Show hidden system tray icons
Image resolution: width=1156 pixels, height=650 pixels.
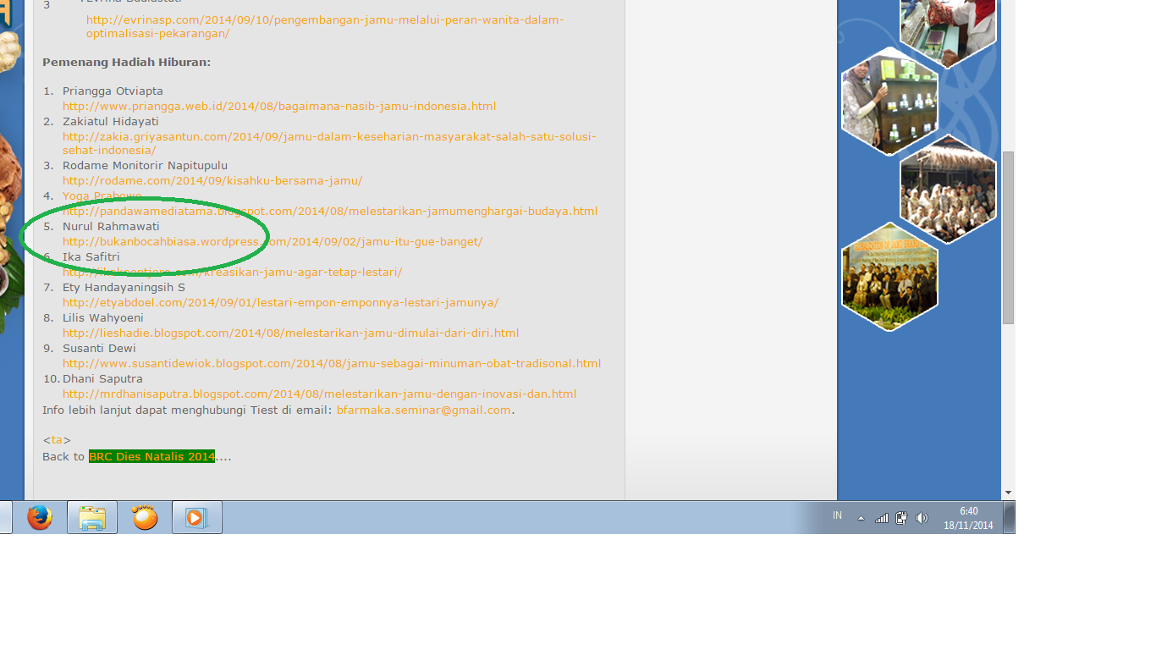coord(861,518)
